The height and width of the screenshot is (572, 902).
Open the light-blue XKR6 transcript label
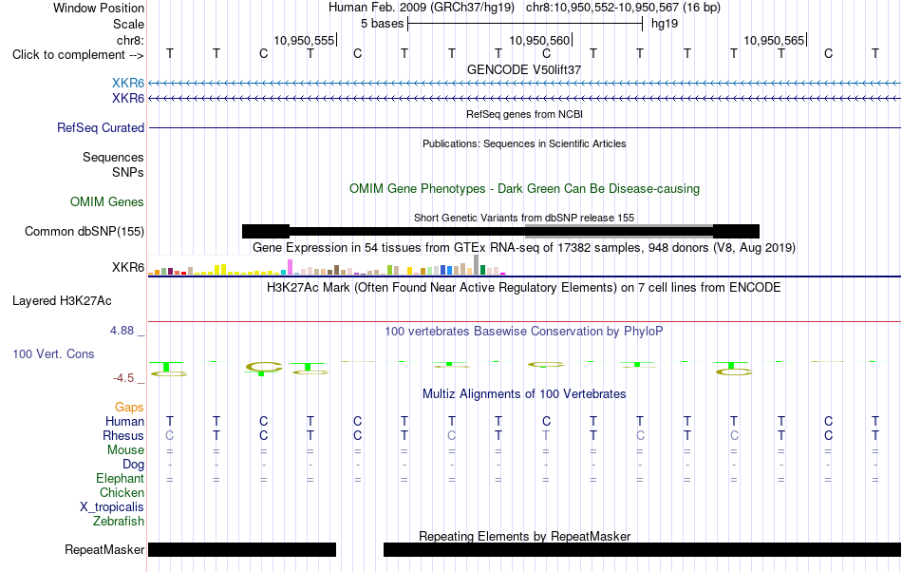[128, 83]
